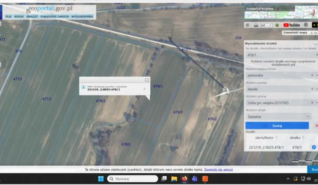The height and width of the screenshot is (185, 318).
Task: Click the circular accessibility icon
Action: (306, 25)
